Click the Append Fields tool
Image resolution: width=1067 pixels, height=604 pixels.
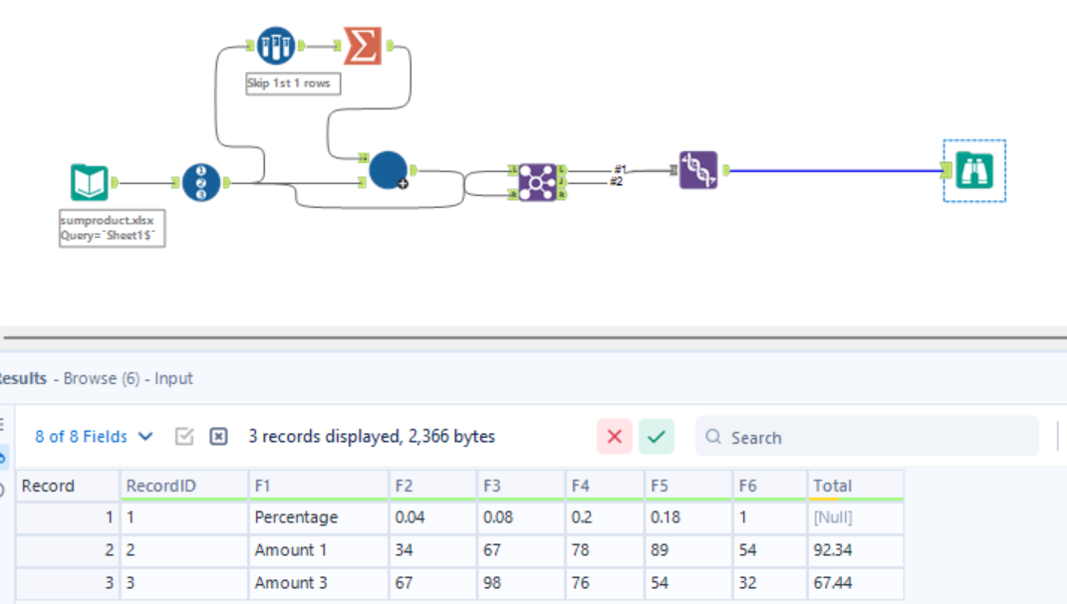(389, 171)
